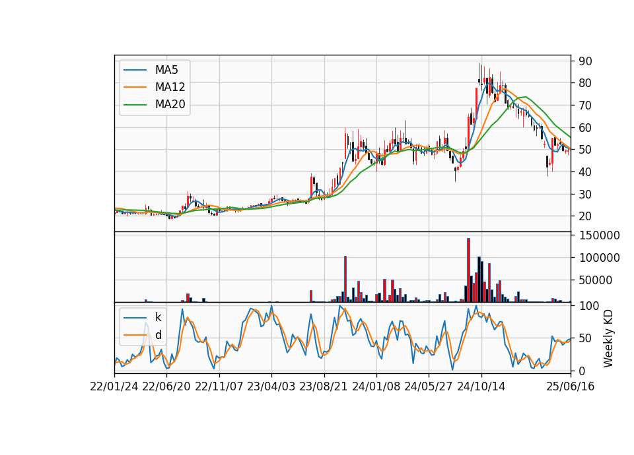Viewport: 634px width, 455px height.
Task: Click the volume axis value 50000
Action: point(596,280)
